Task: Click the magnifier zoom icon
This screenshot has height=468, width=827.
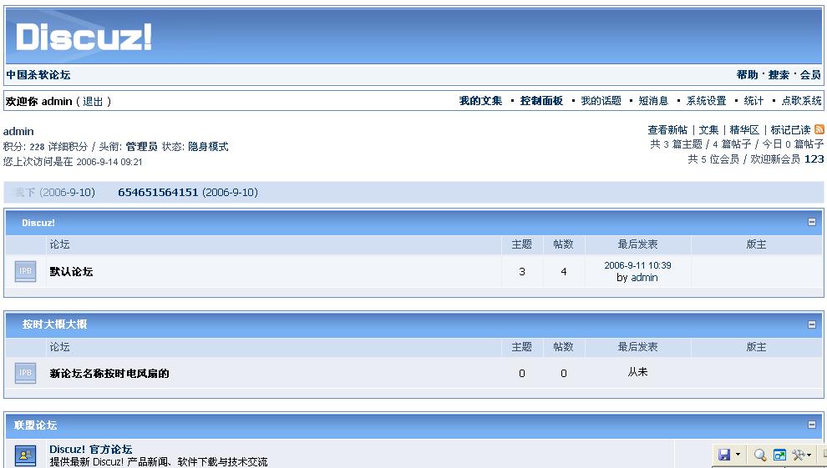Action: (x=760, y=455)
